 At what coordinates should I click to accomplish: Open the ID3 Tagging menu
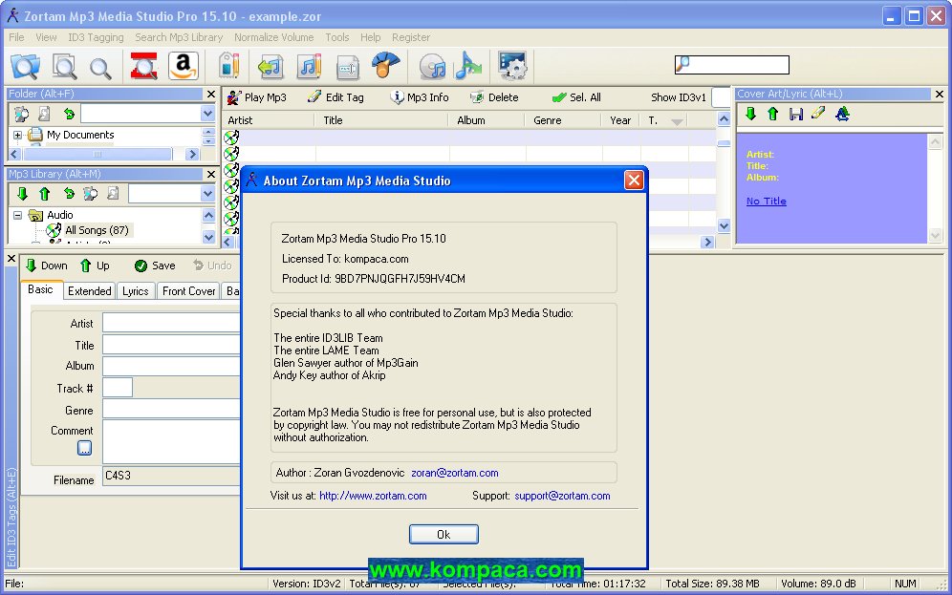tap(96, 37)
